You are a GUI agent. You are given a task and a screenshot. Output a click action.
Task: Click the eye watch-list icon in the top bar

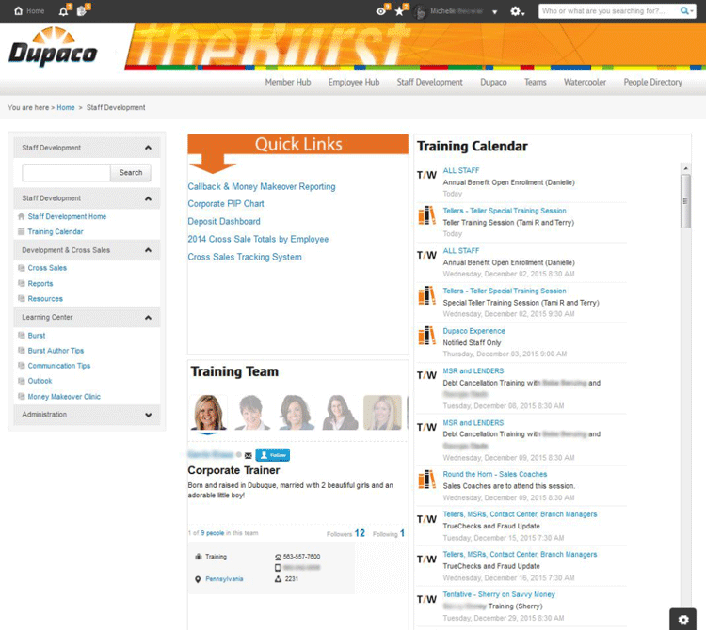tap(381, 10)
